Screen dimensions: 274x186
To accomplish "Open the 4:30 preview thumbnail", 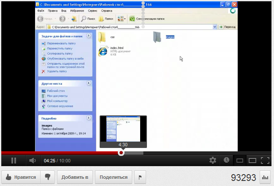I will (123, 131).
